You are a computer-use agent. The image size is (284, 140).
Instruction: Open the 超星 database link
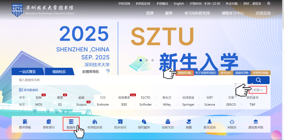point(81,98)
